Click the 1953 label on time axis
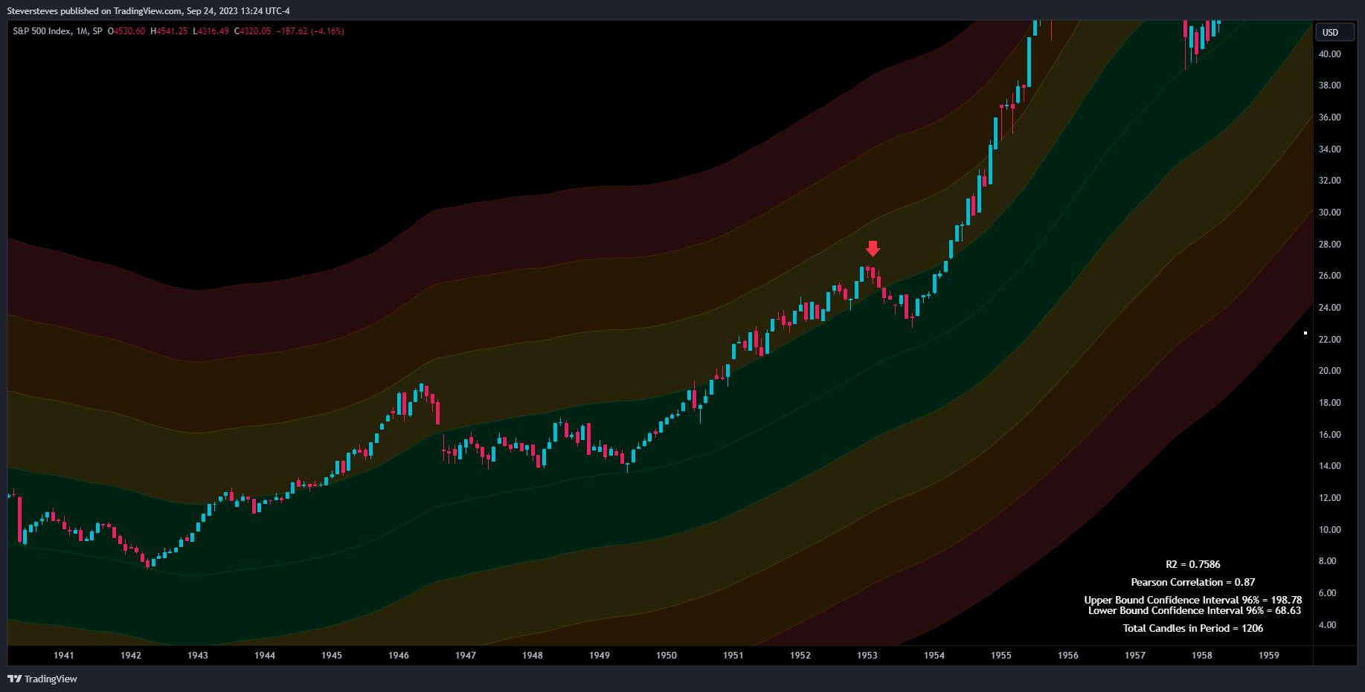The image size is (1365, 692). (867, 655)
